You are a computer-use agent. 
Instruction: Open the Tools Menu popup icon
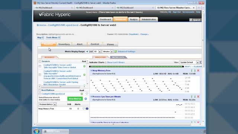coord(59,38)
